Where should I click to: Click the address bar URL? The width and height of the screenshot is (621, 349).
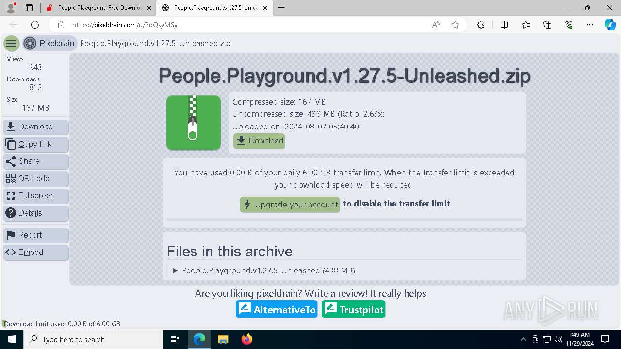[125, 25]
